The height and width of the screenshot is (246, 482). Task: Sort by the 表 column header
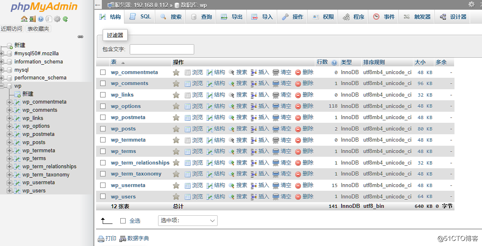pyautogui.click(x=114, y=62)
